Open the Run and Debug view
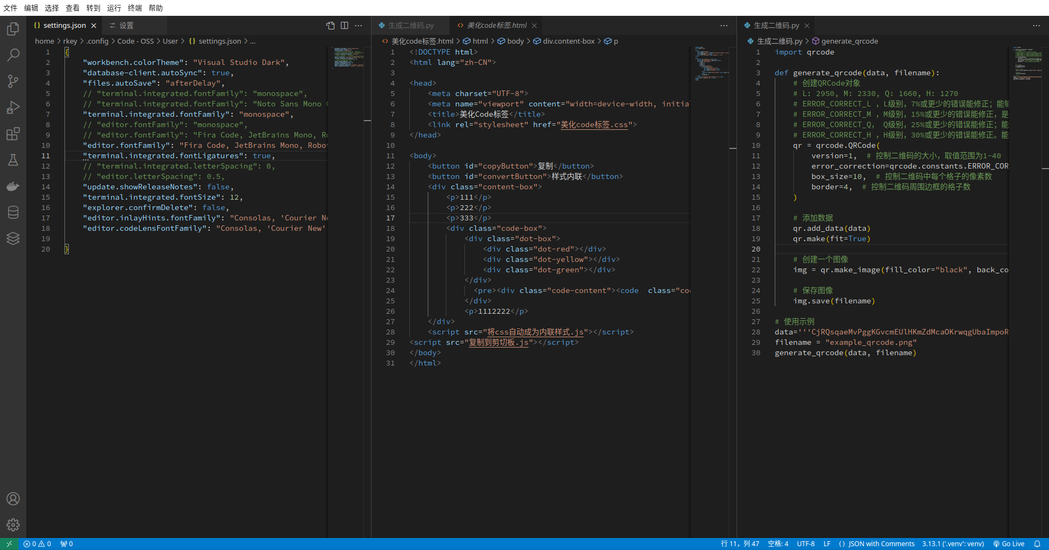This screenshot has height=550, width=1049. (13, 107)
